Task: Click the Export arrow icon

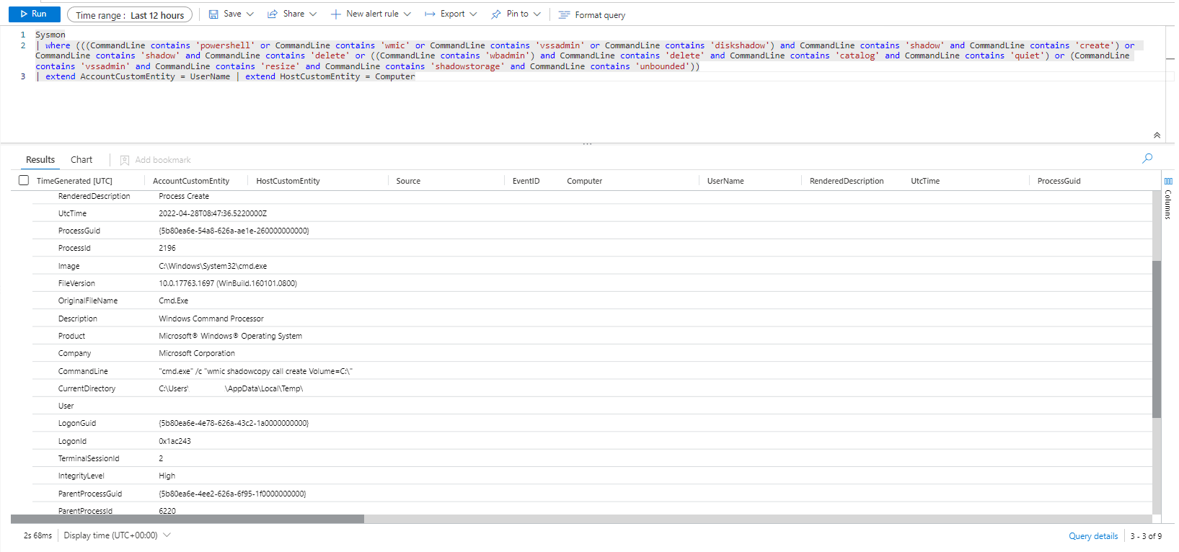Action: click(430, 14)
